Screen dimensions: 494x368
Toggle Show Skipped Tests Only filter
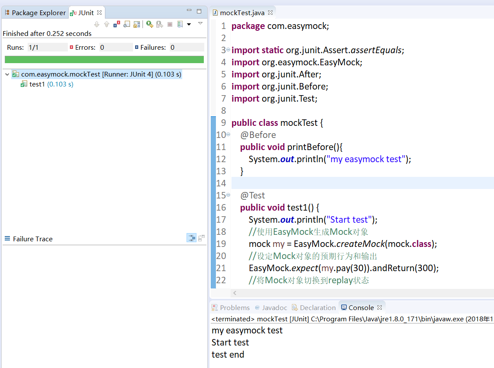[127, 24]
